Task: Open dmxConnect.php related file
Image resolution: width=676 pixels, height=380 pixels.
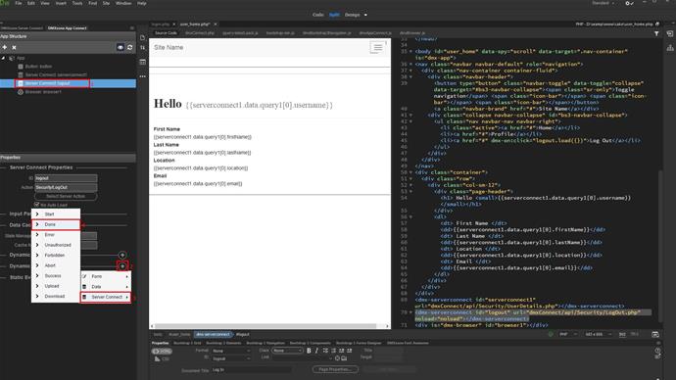Action: [x=200, y=32]
